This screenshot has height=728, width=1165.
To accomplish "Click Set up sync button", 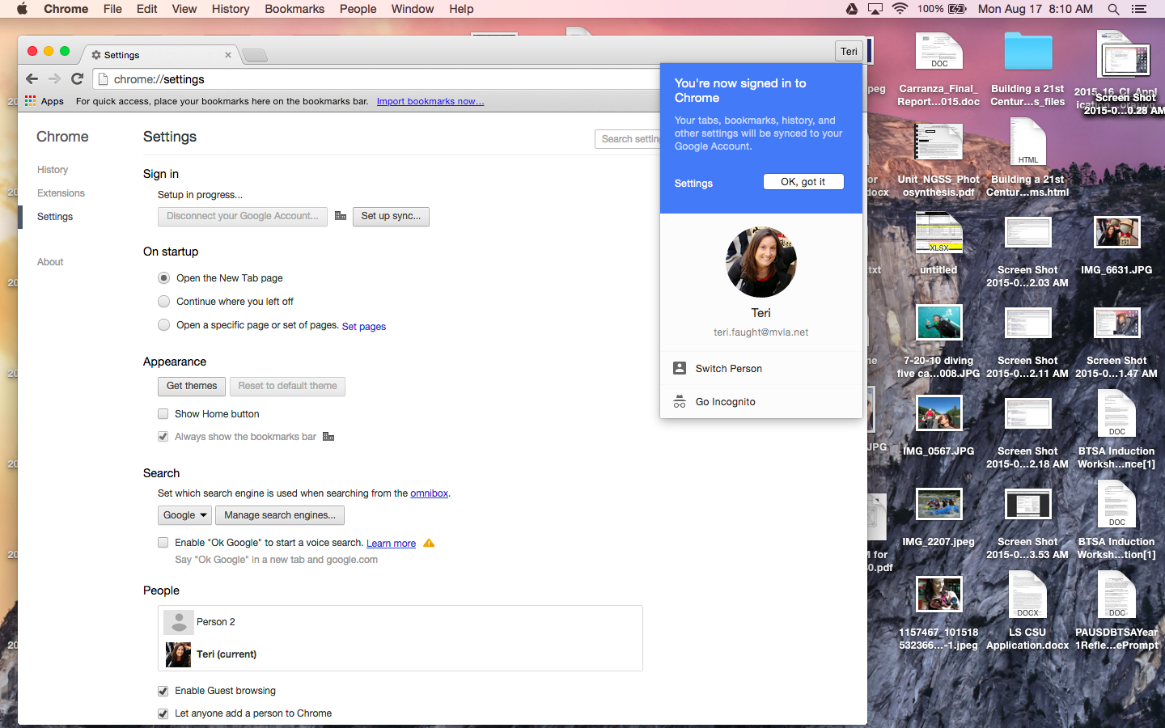I will click(x=391, y=217).
